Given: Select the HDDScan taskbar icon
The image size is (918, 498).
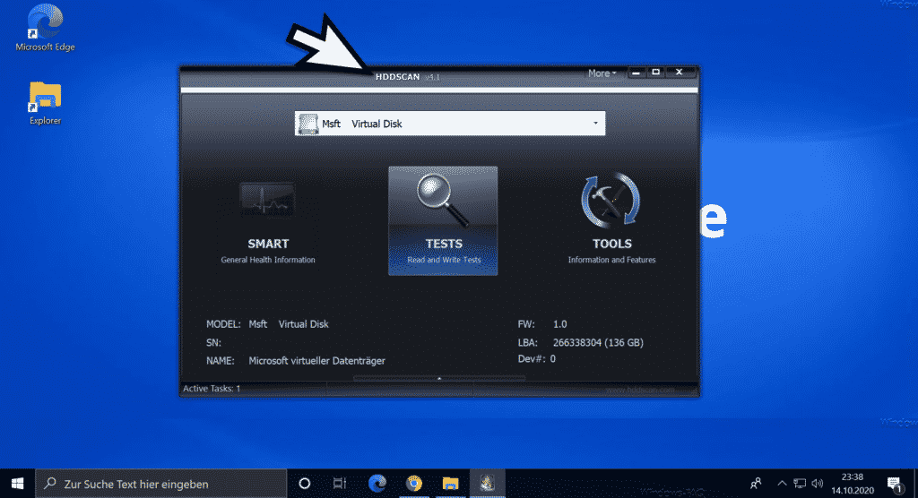Looking at the screenshot, I should coord(487,484).
